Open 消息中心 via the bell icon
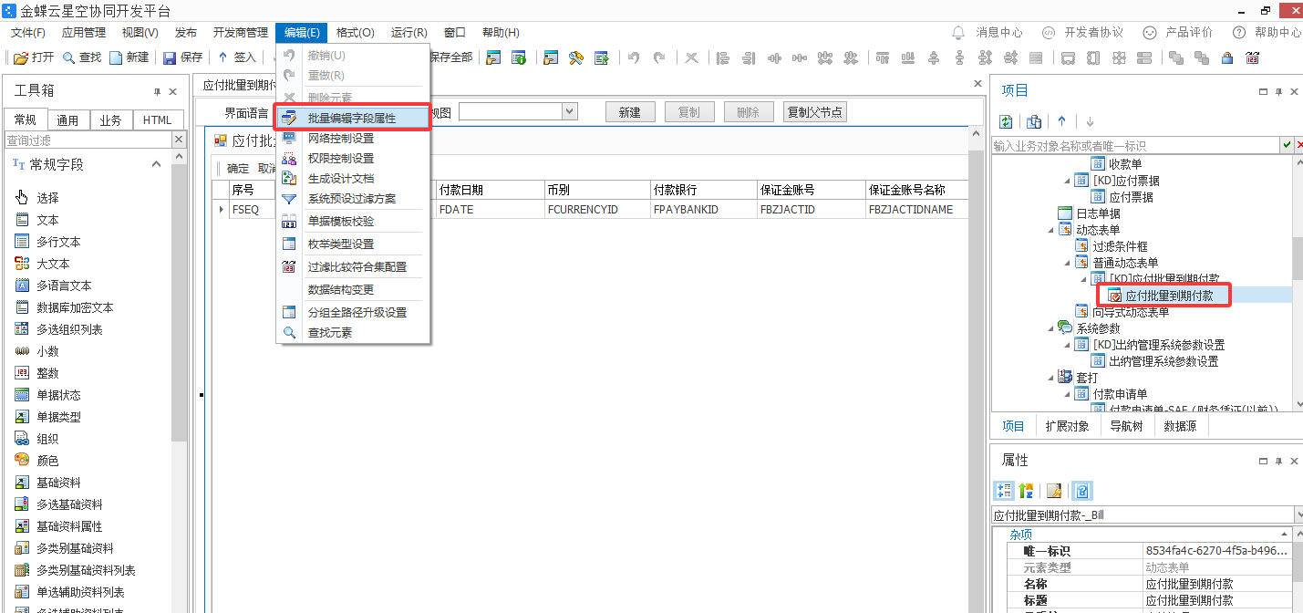The width and height of the screenshot is (1303, 613). 958,33
